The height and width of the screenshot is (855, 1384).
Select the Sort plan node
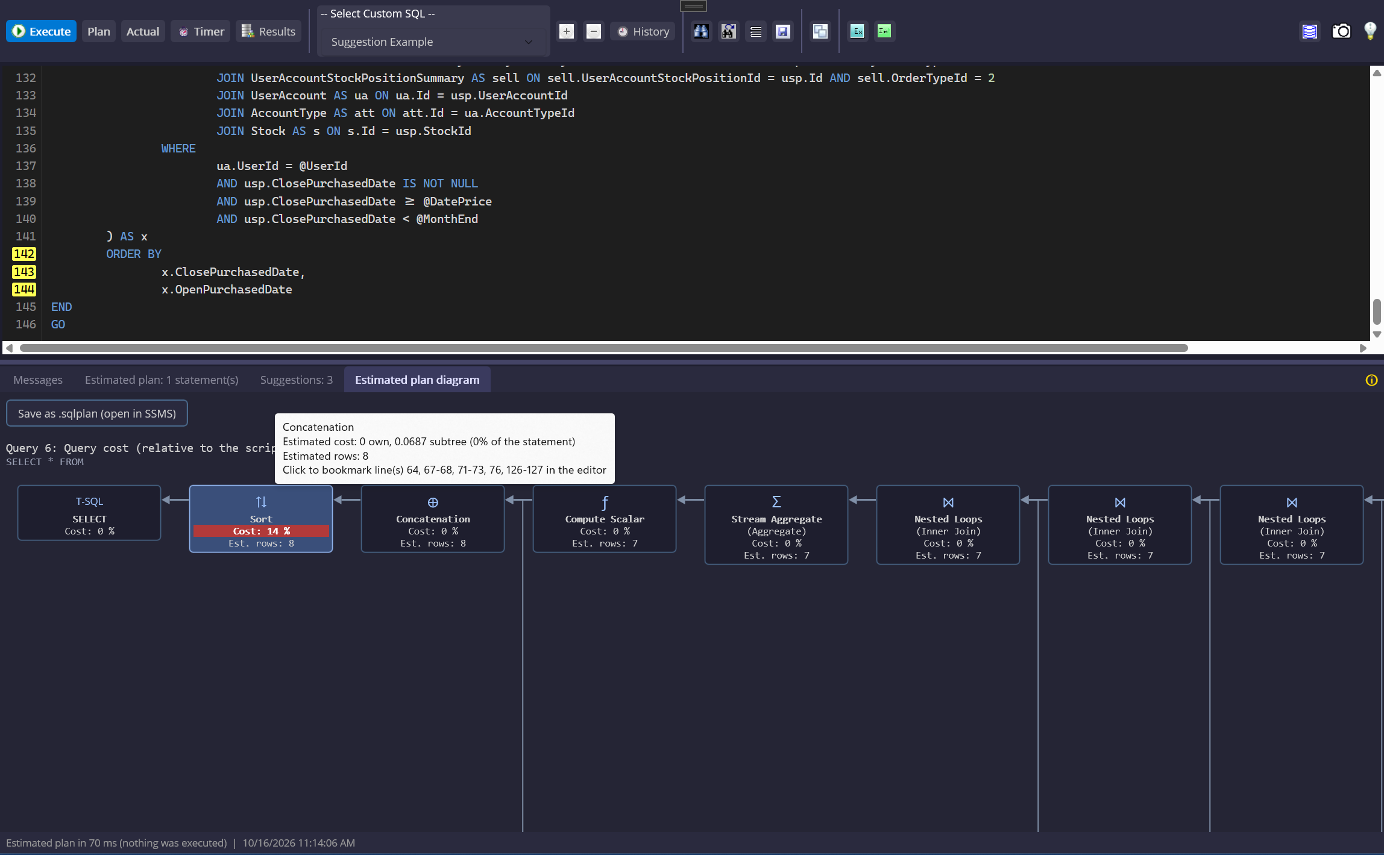[261, 519]
